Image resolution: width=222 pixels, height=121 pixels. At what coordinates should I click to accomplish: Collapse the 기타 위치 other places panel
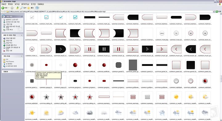point(22,56)
